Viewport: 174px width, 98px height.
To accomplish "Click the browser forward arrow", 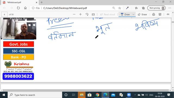I will point(11,8).
